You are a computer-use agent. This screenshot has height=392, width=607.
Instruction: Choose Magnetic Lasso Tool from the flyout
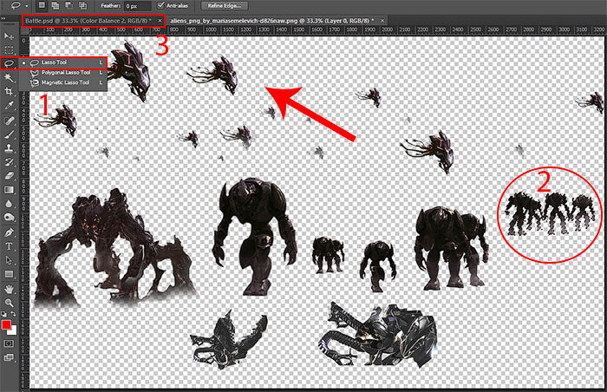point(63,82)
